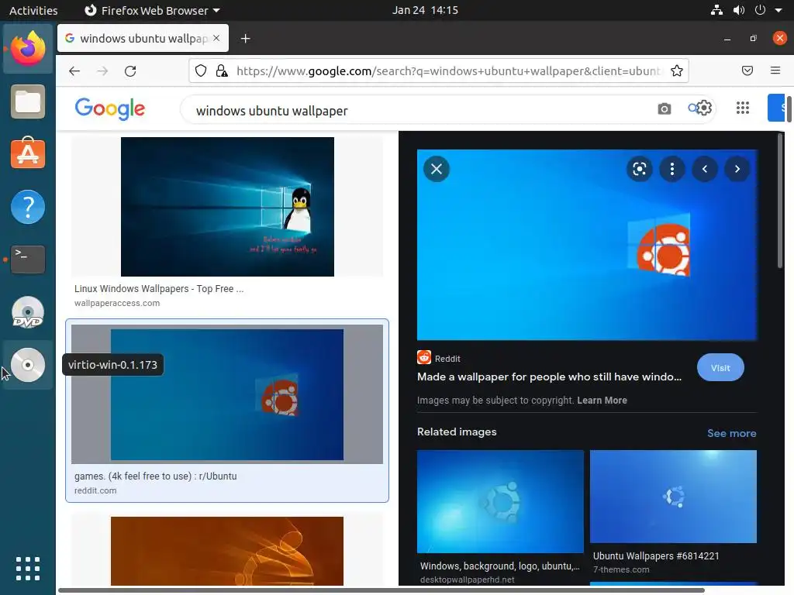Open the Learn More copyright link
794x595 pixels.
coord(602,401)
